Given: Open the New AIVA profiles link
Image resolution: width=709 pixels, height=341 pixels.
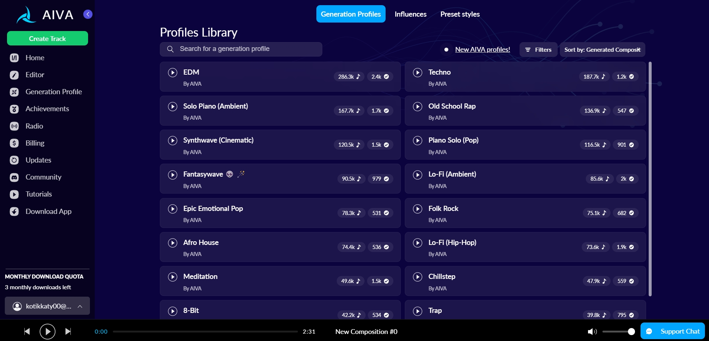Looking at the screenshot, I should pyautogui.click(x=482, y=50).
